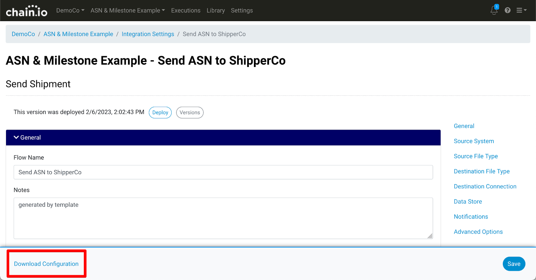Click Integration Settings breadcrumb link
The width and height of the screenshot is (536, 280).
[x=148, y=34]
